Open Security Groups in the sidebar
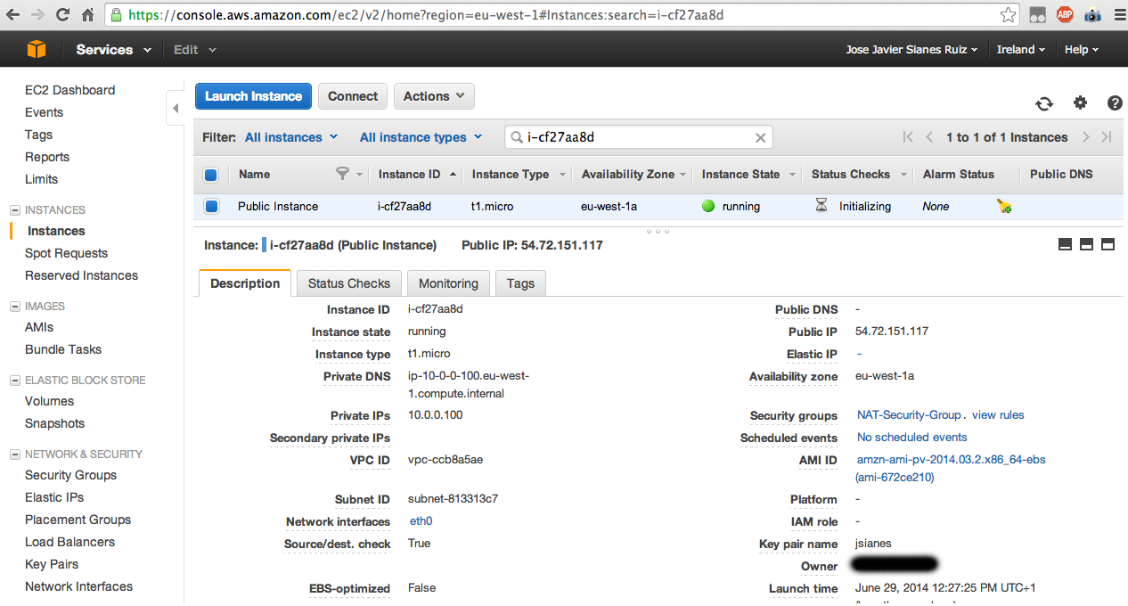Image resolution: width=1128 pixels, height=606 pixels. click(x=70, y=475)
